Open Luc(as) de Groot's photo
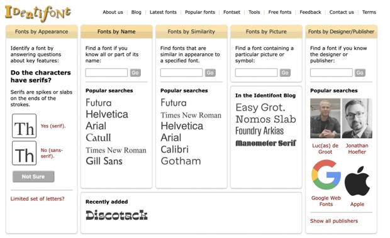The image size is (390, 238). tap(325, 118)
